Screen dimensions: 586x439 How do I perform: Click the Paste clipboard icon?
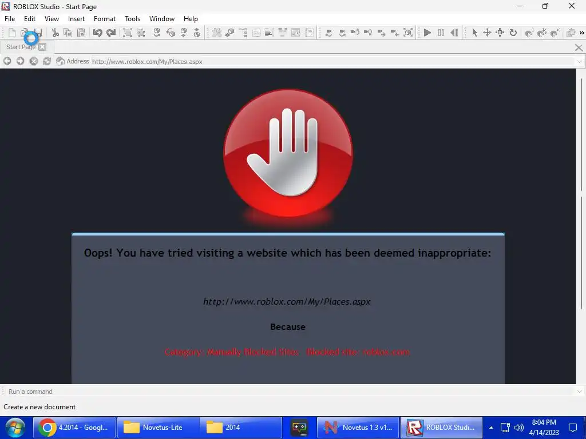tap(81, 33)
